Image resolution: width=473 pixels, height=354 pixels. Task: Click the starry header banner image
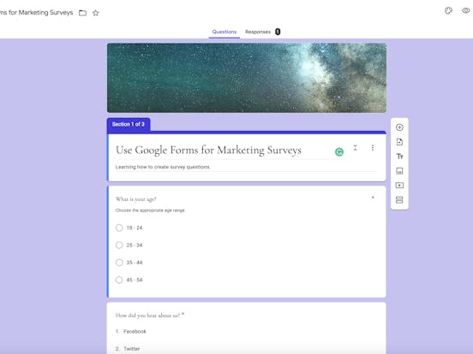pos(247,78)
